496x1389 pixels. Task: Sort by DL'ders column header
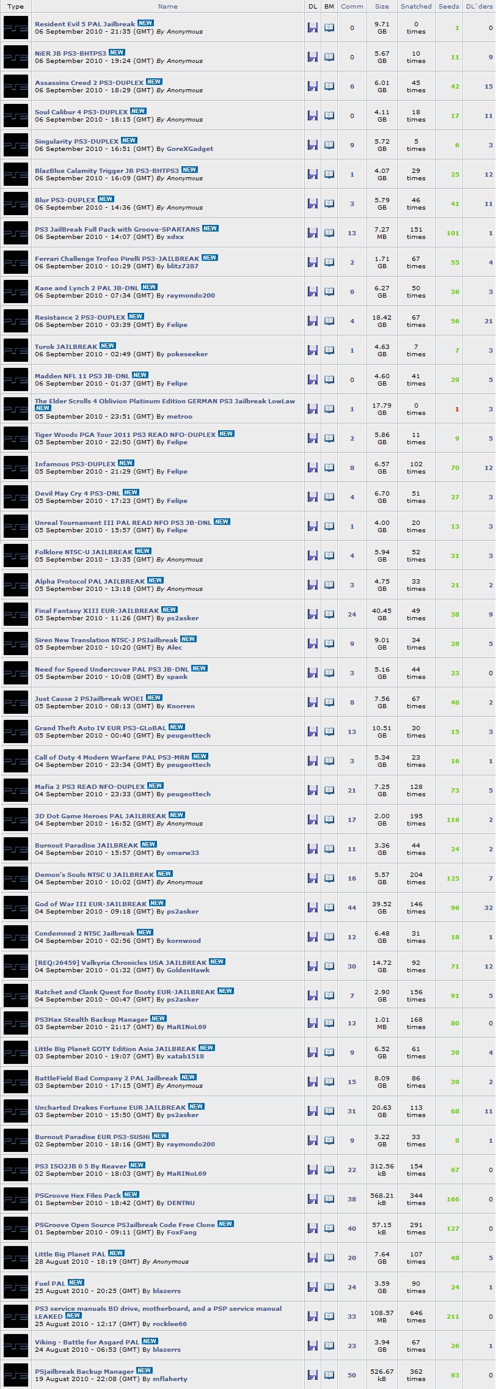[x=479, y=6]
